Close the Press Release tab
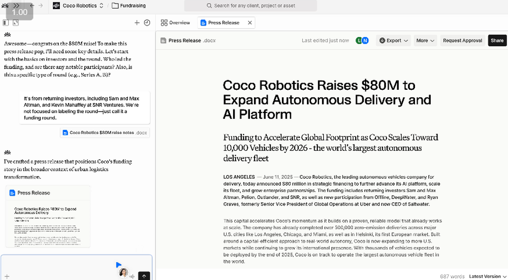 click(250, 23)
